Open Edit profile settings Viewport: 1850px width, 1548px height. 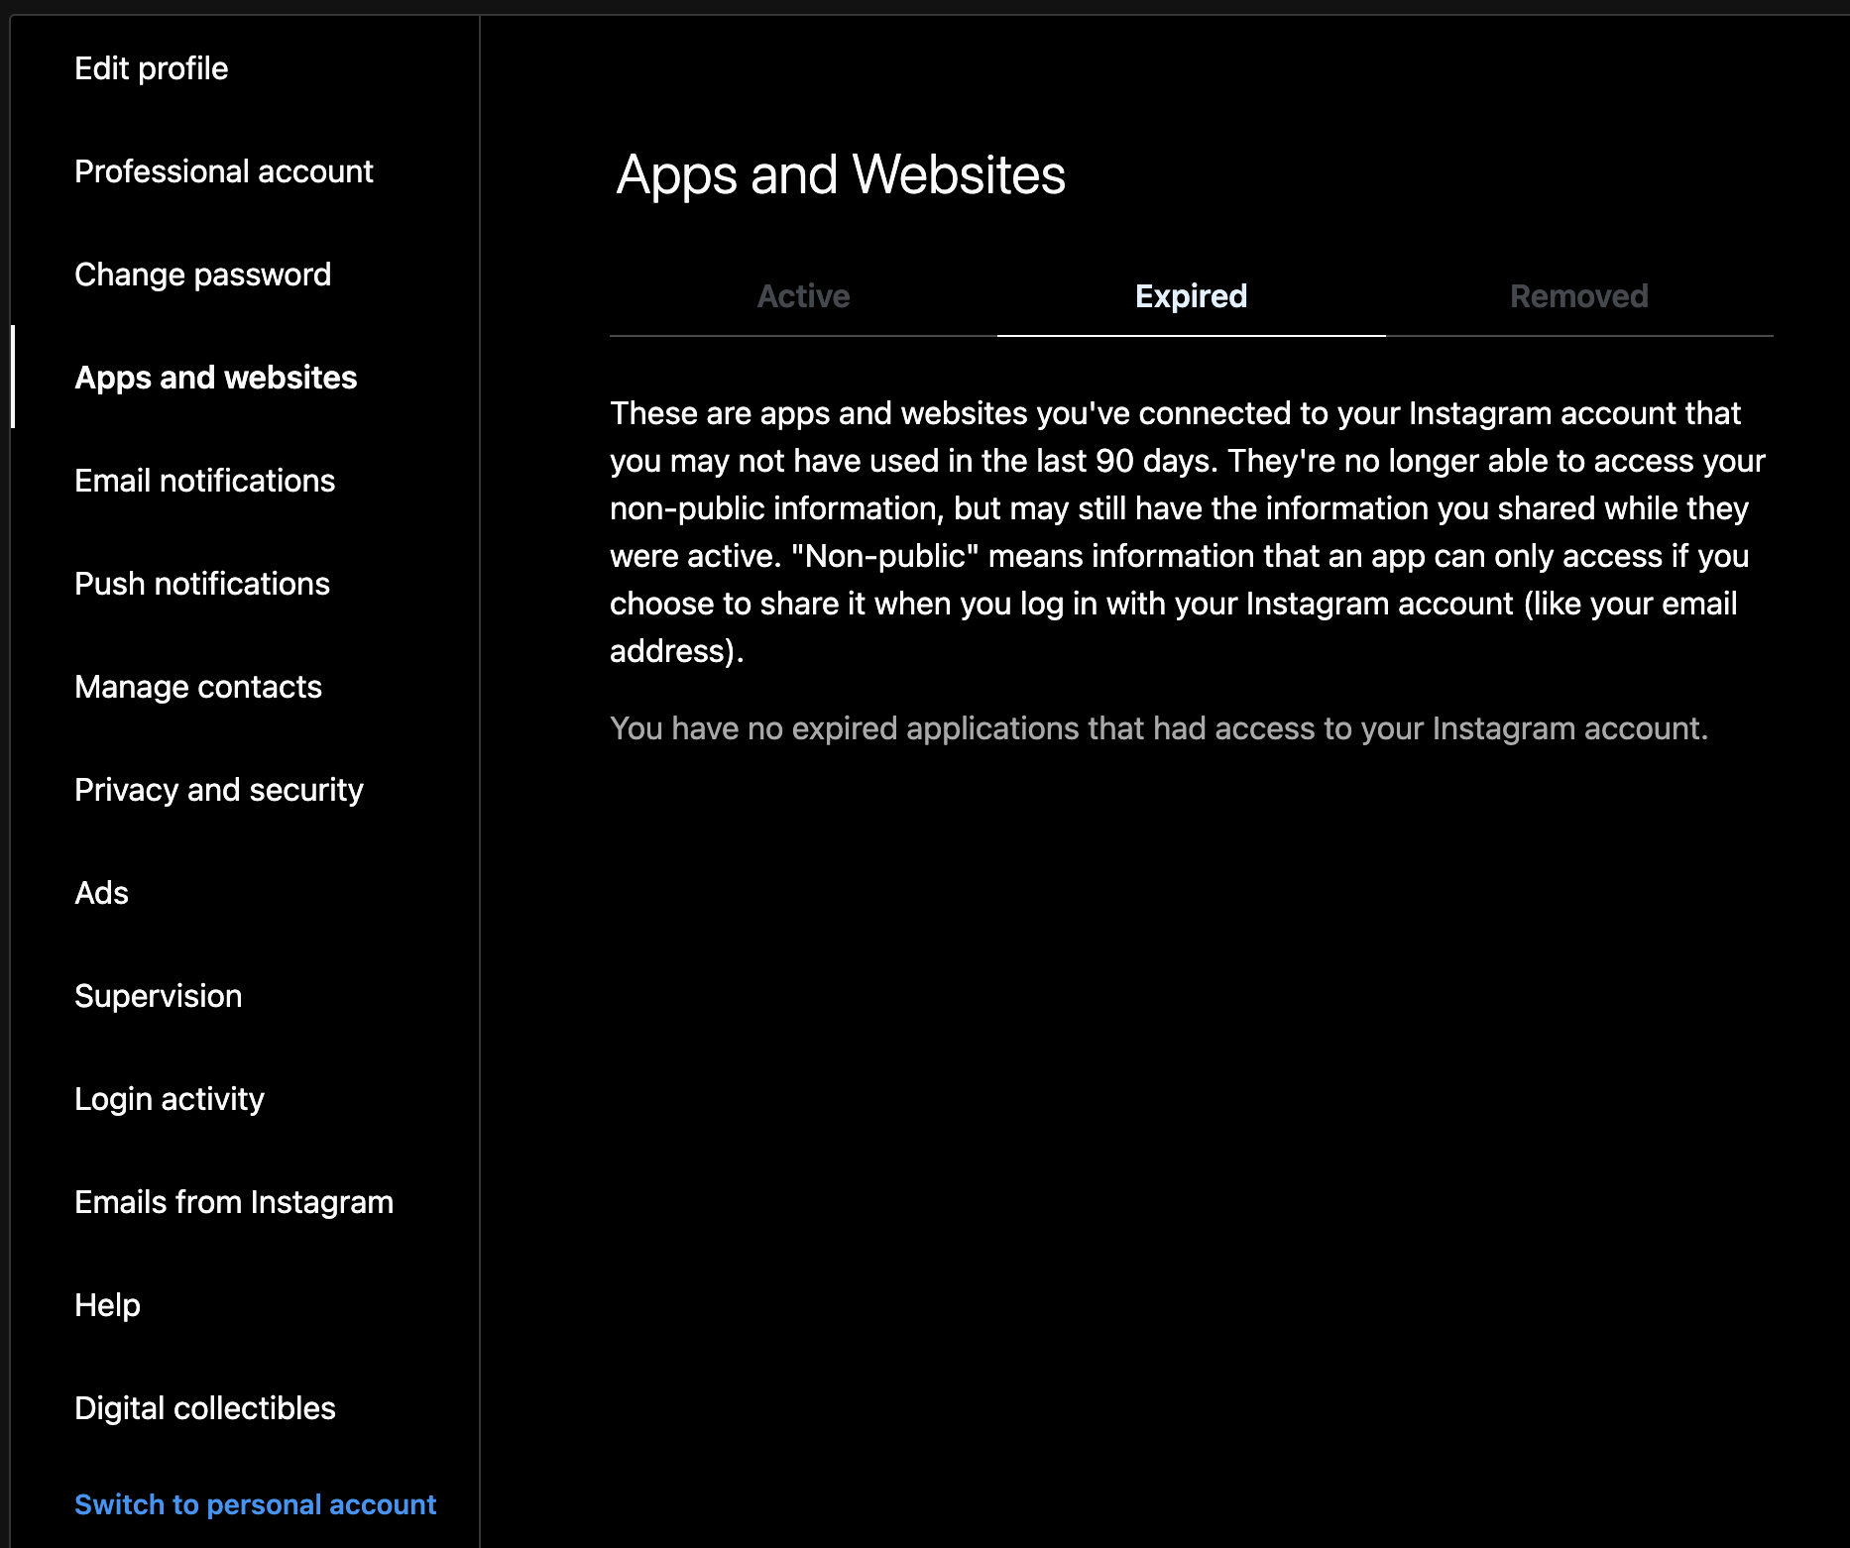click(x=152, y=68)
